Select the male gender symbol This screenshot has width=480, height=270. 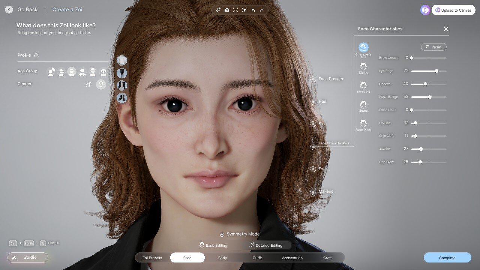[88, 84]
